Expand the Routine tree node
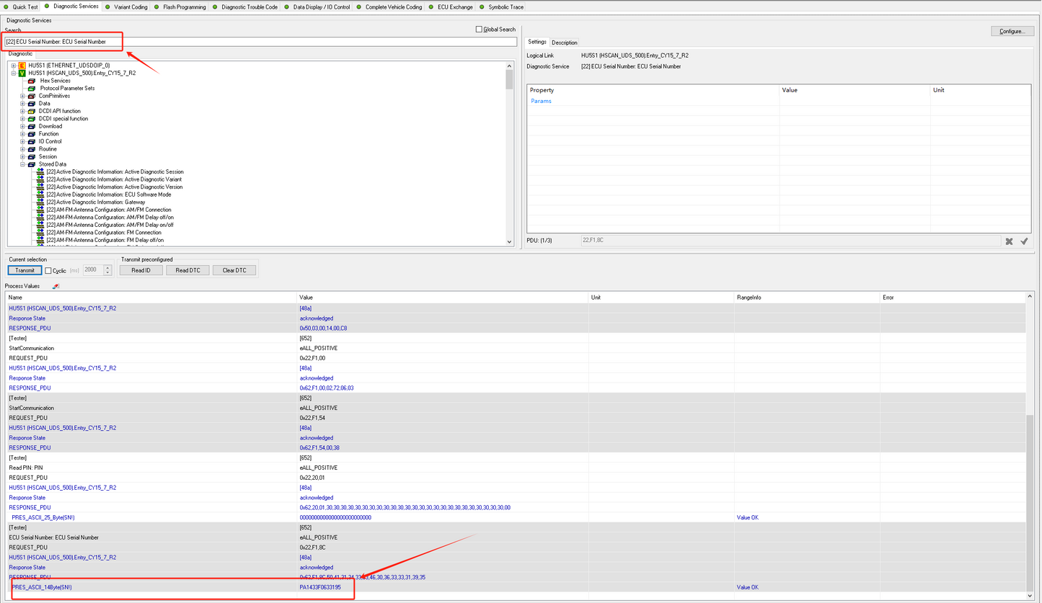This screenshot has height=603, width=1042. (x=22, y=149)
